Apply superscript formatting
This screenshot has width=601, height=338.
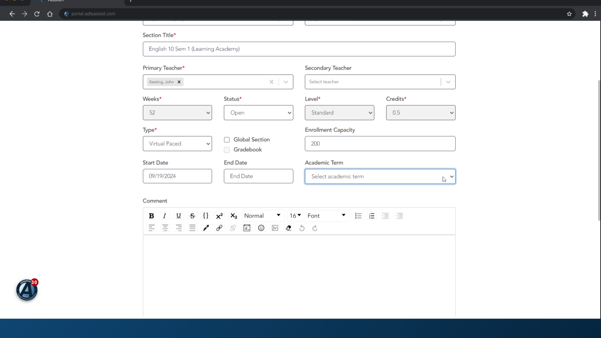point(219,216)
